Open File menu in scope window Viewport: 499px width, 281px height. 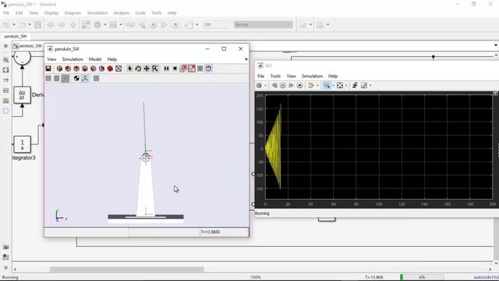coord(260,76)
